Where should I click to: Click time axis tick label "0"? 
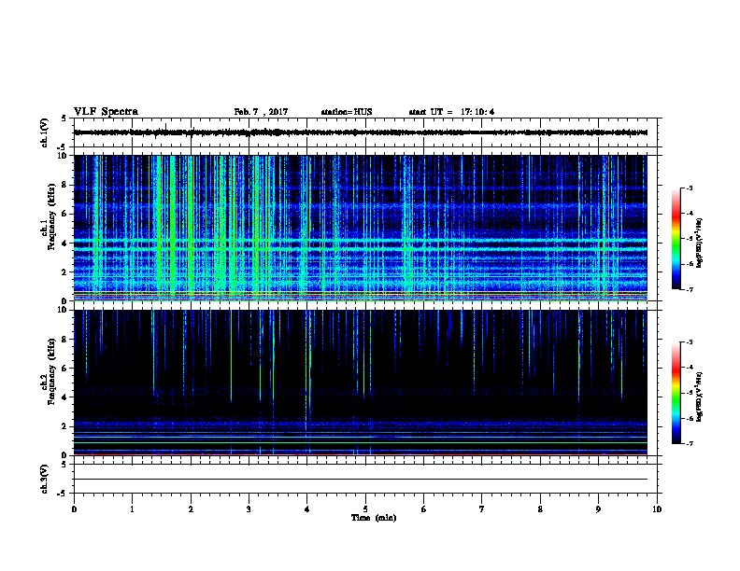pos(74,509)
